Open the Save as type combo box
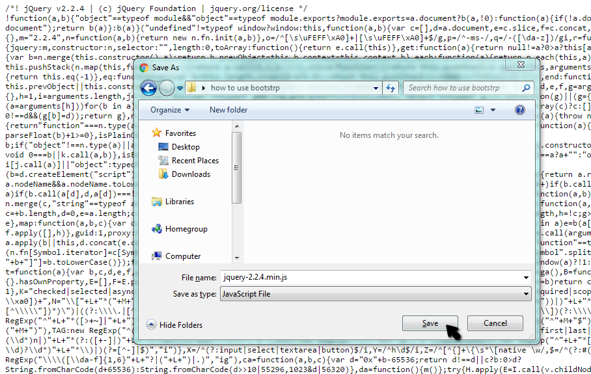 pos(376,294)
